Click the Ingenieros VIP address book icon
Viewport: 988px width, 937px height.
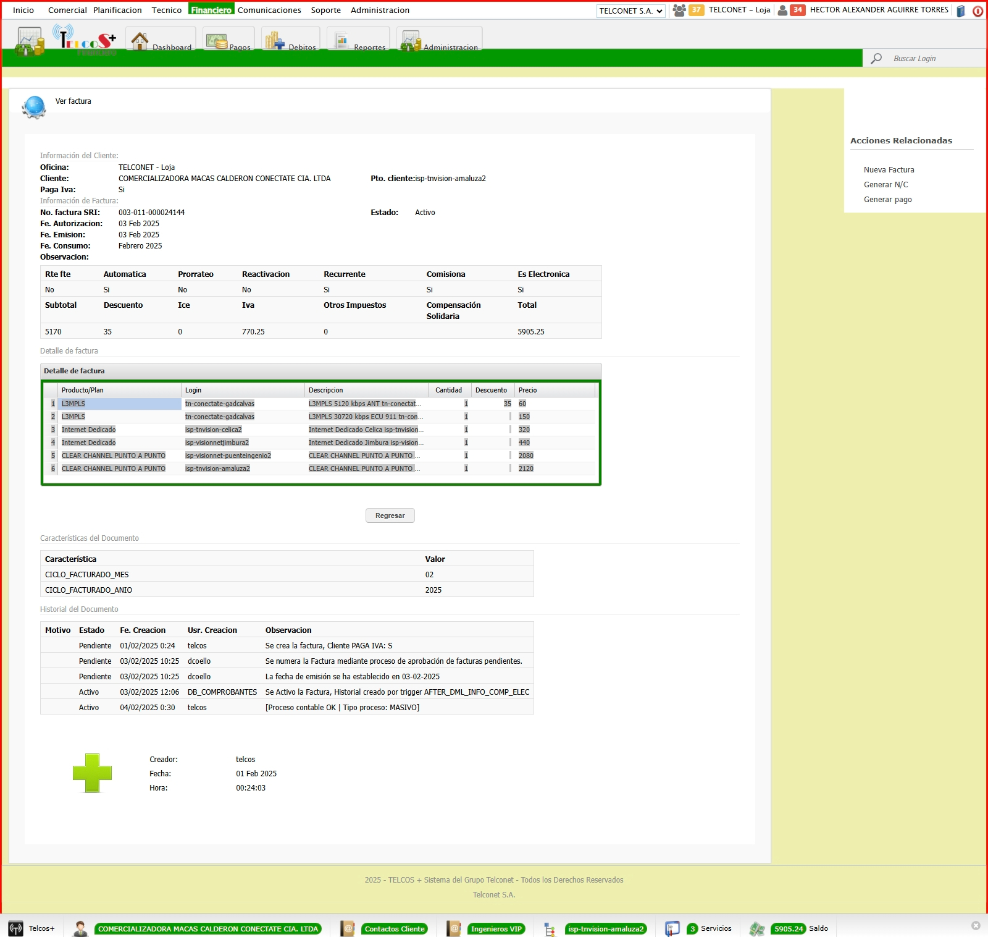pos(454,928)
